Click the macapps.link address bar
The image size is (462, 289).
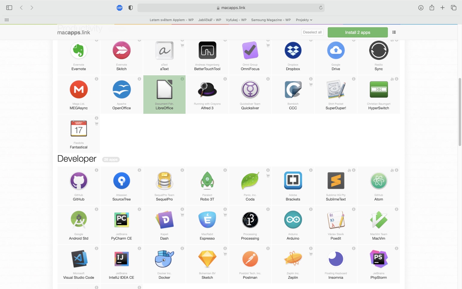(x=231, y=8)
